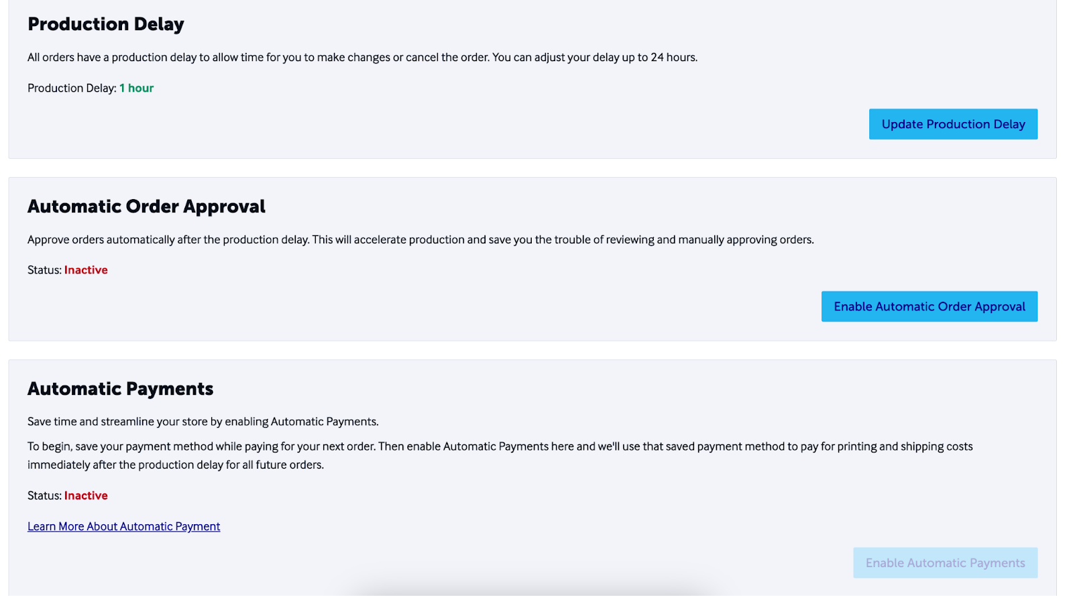1073x596 pixels.
Task: Click the Production Delay label text
Action: (x=72, y=88)
